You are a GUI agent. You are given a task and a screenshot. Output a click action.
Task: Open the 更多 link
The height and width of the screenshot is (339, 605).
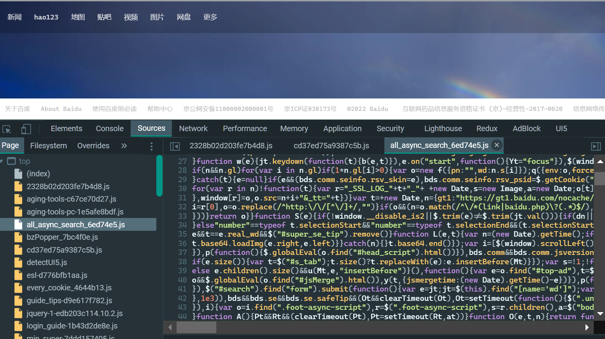(x=210, y=17)
